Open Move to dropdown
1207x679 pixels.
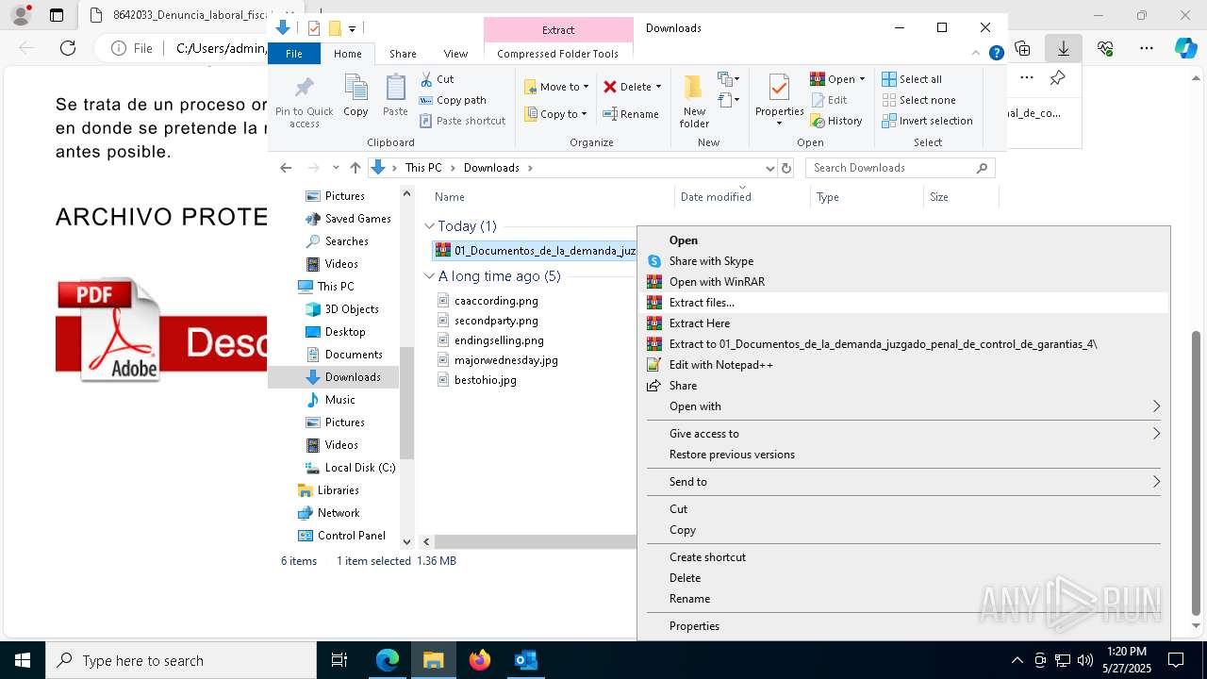coord(556,87)
